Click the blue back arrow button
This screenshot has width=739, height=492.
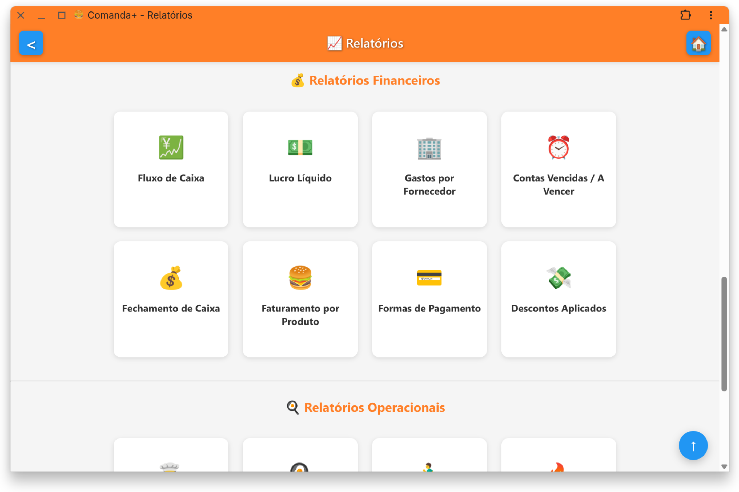(31, 43)
